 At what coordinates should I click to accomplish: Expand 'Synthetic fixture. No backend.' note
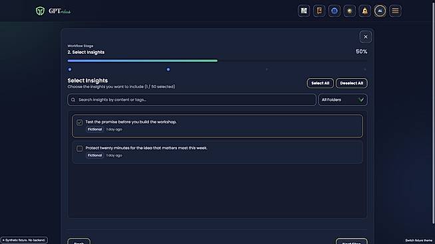point(24,240)
